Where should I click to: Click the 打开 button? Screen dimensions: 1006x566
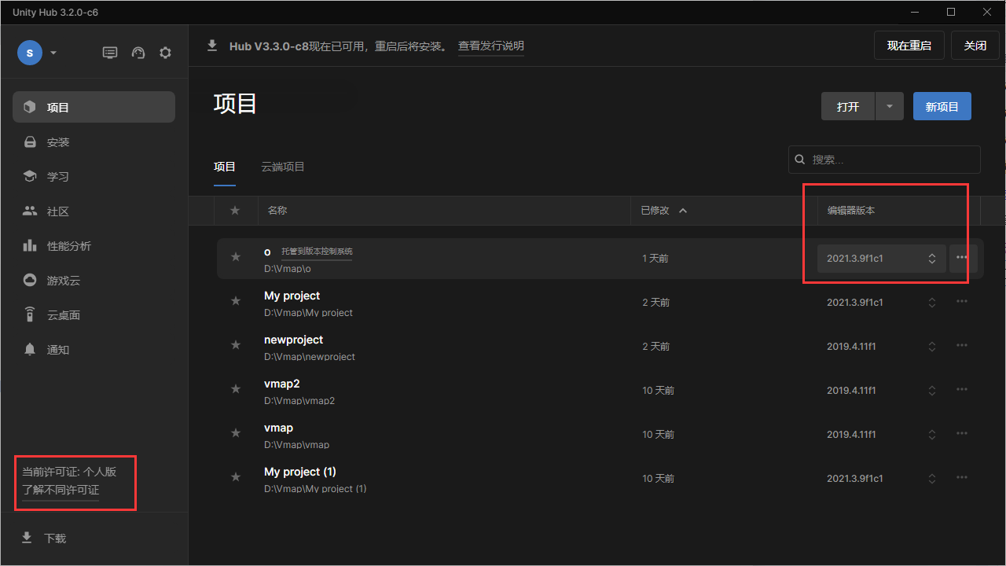[848, 107]
